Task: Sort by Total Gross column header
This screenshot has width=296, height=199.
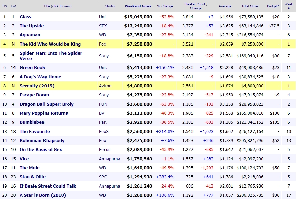Action: coord(250,6)
